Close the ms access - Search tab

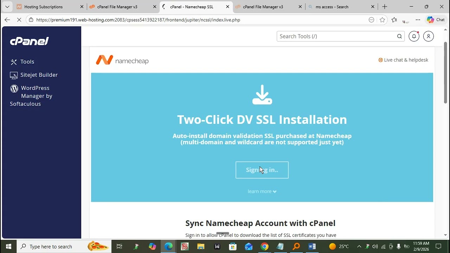[373, 7]
